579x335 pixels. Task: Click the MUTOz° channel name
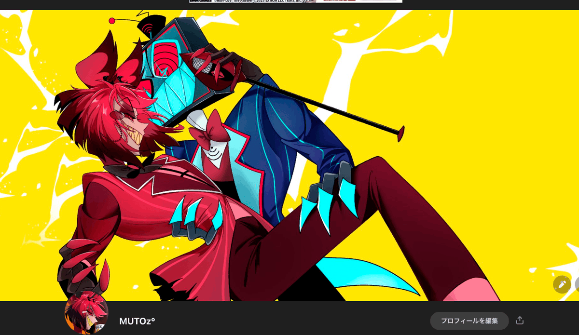tap(137, 321)
